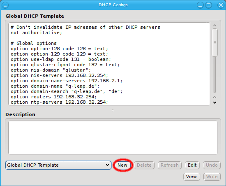Click the red-circled New button

click(122, 165)
